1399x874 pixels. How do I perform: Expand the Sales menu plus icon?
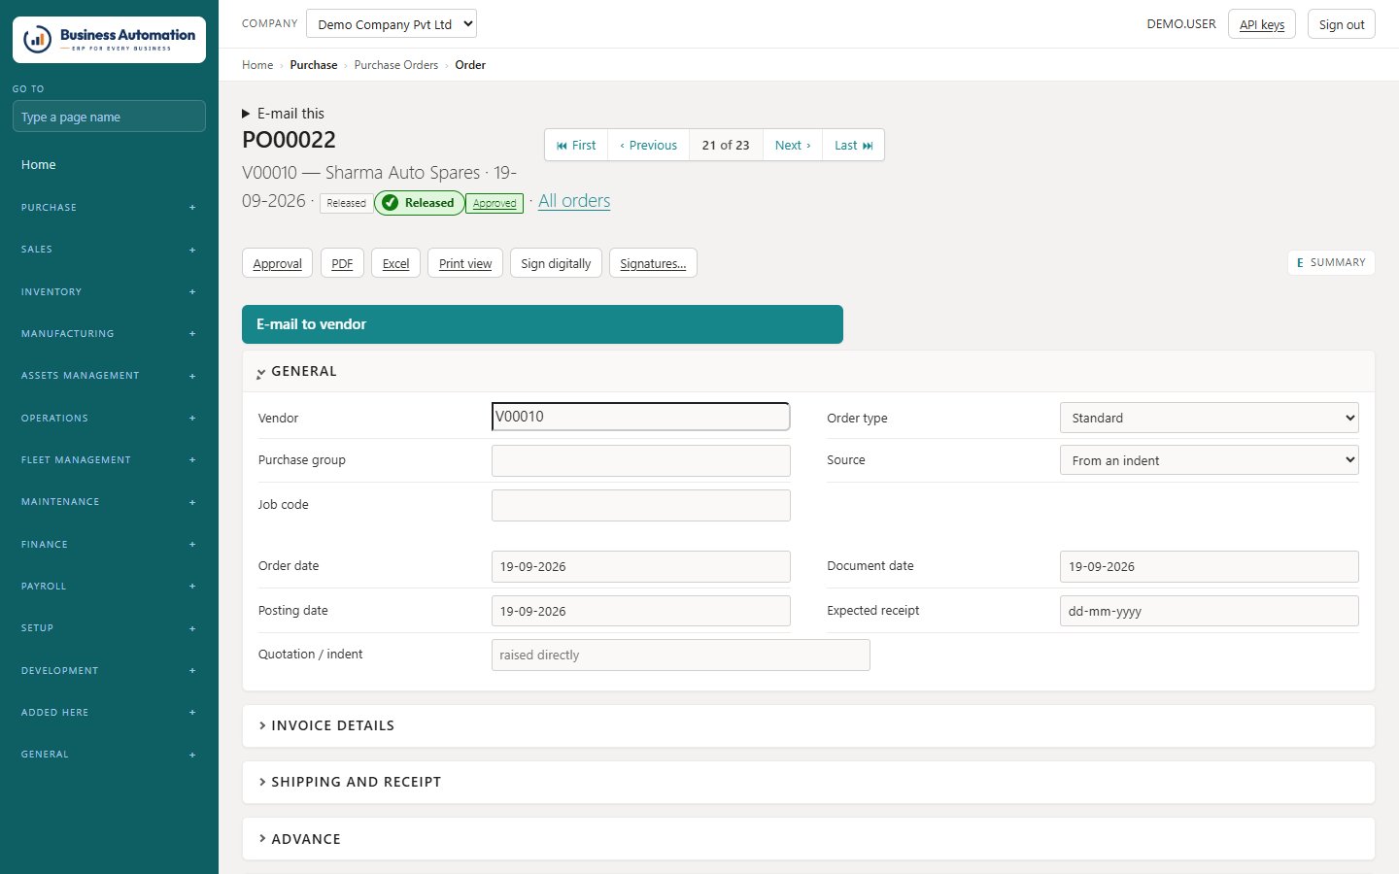(x=192, y=250)
